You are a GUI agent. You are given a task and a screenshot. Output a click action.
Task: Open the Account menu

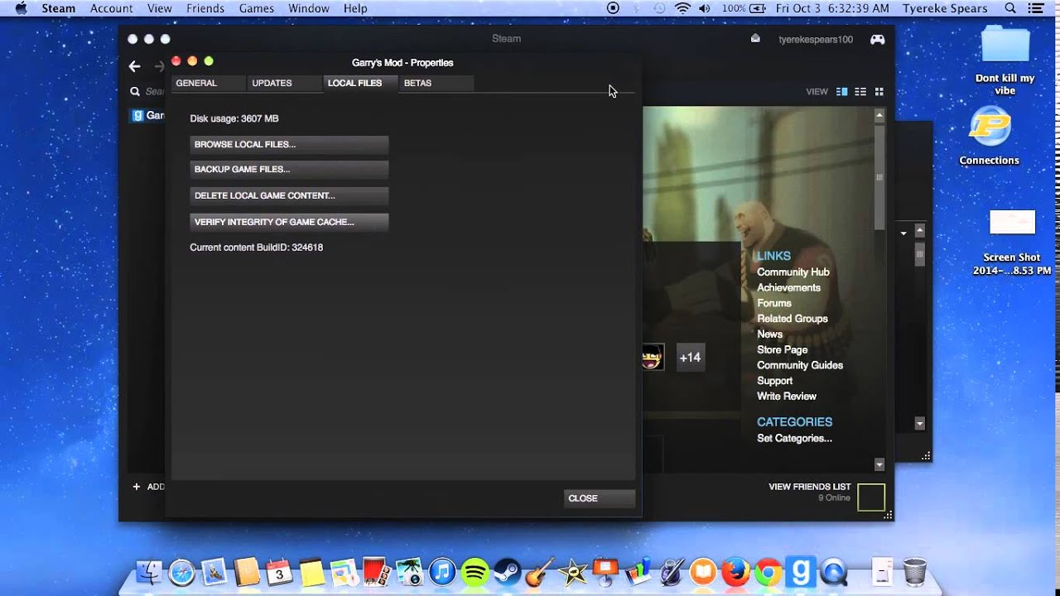pyautogui.click(x=112, y=8)
